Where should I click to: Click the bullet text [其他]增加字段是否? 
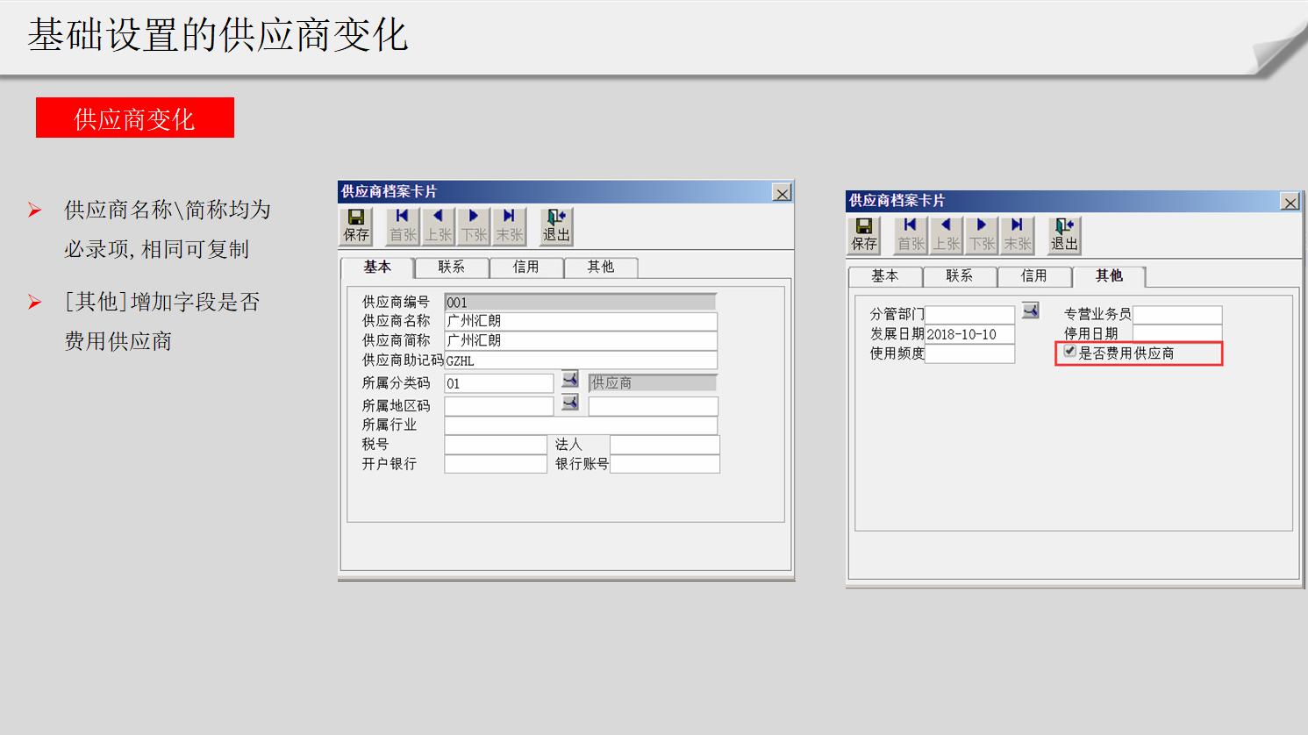(x=162, y=302)
